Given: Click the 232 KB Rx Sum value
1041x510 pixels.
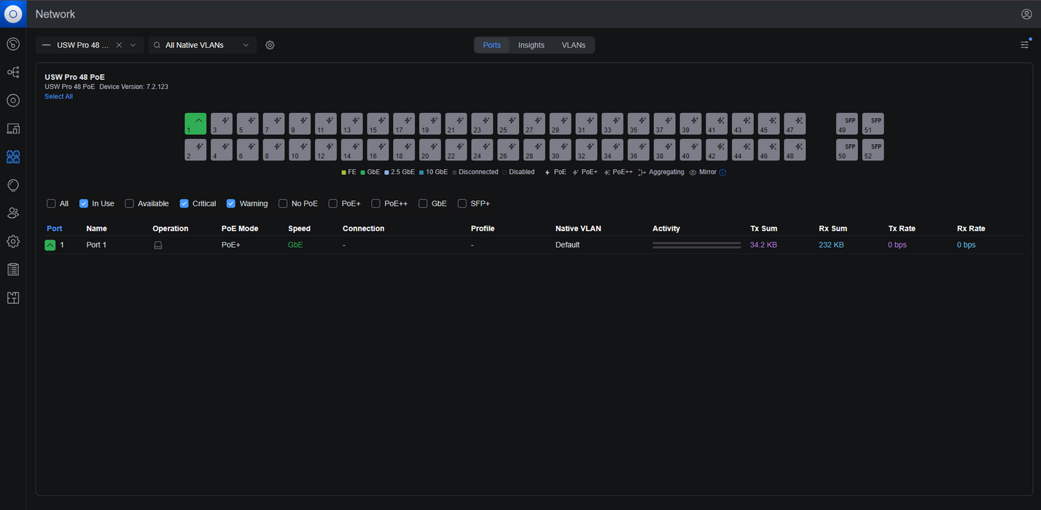Looking at the screenshot, I should click(831, 245).
